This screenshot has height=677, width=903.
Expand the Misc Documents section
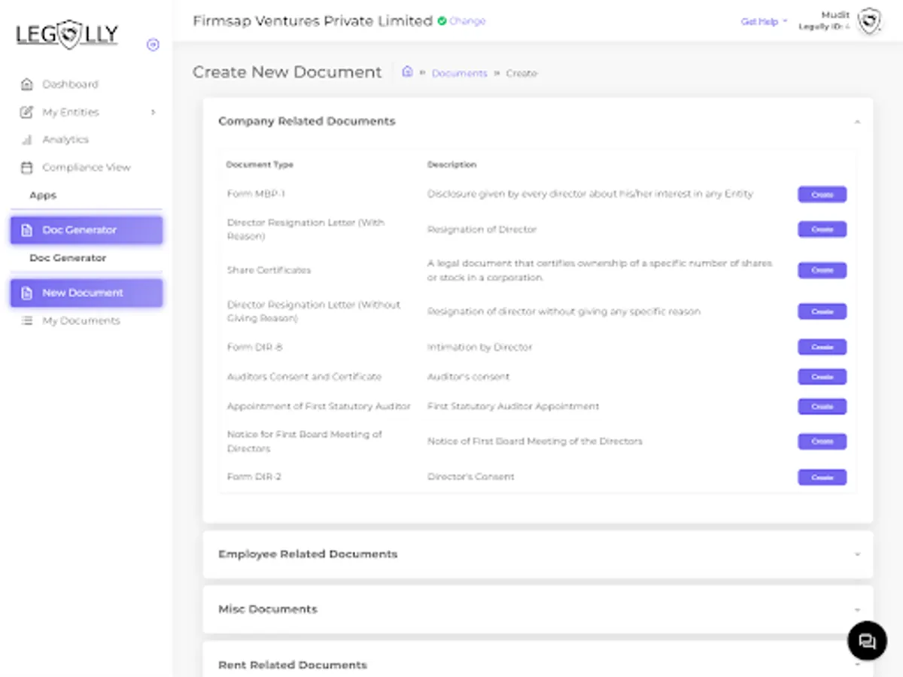point(857,609)
